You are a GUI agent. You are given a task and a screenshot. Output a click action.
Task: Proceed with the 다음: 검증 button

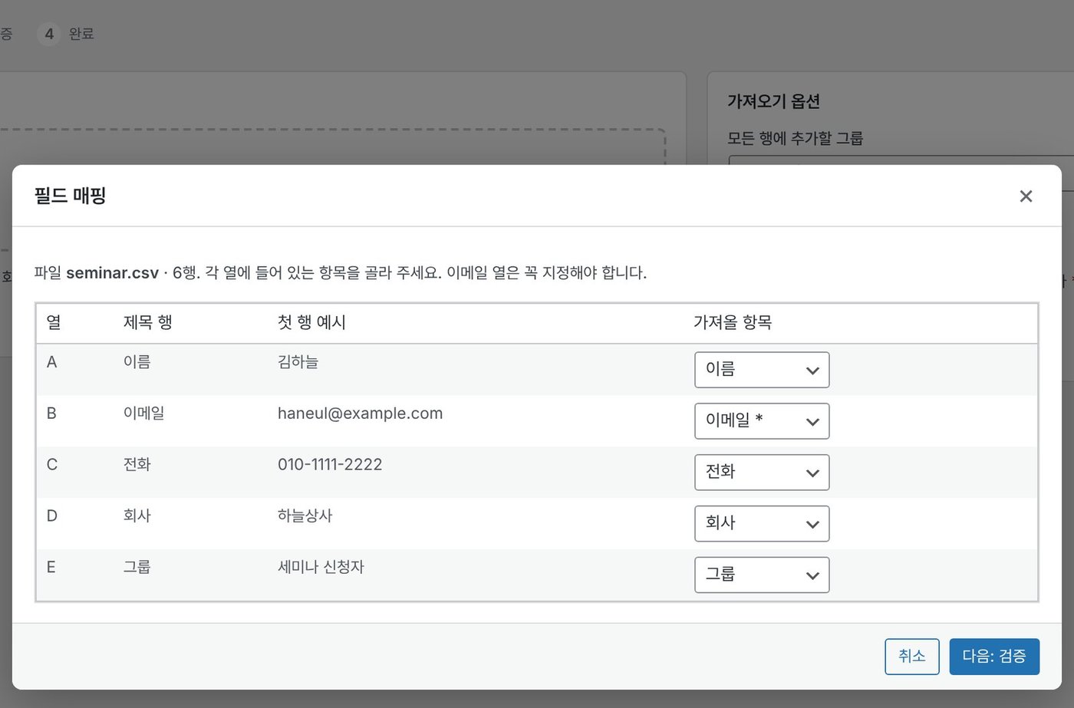[994, 657]
